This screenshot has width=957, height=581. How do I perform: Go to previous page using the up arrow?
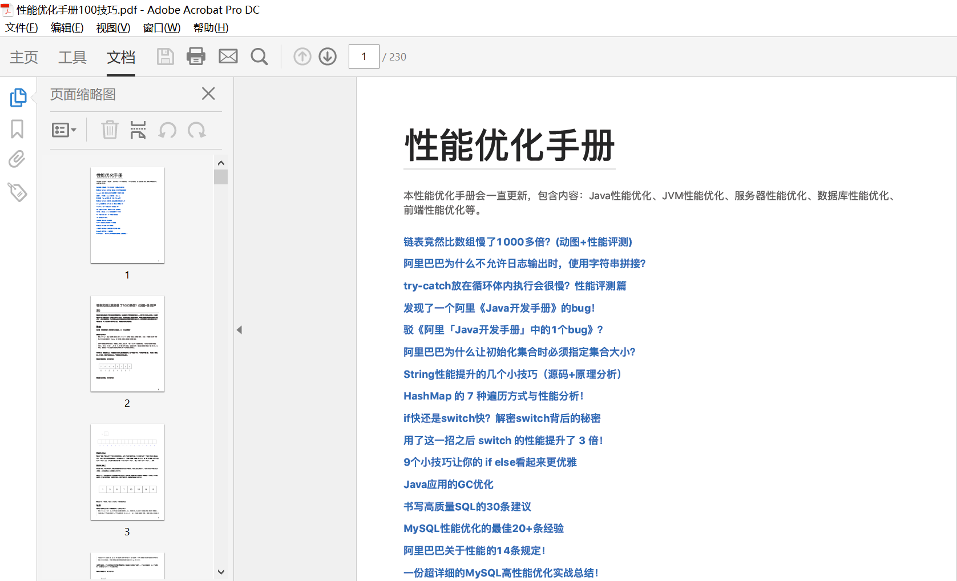[302, 57]
